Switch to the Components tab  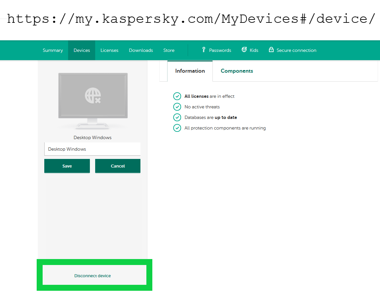[x=237, y=71]
